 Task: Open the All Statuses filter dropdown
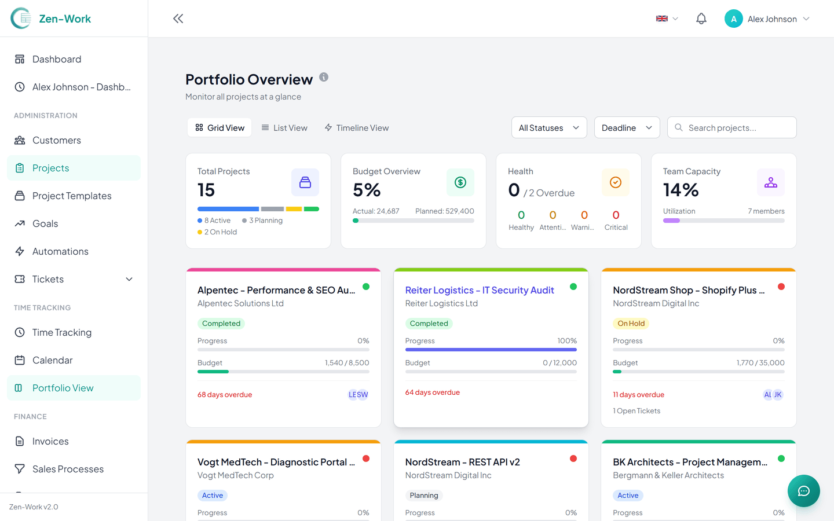coord(549,127)
